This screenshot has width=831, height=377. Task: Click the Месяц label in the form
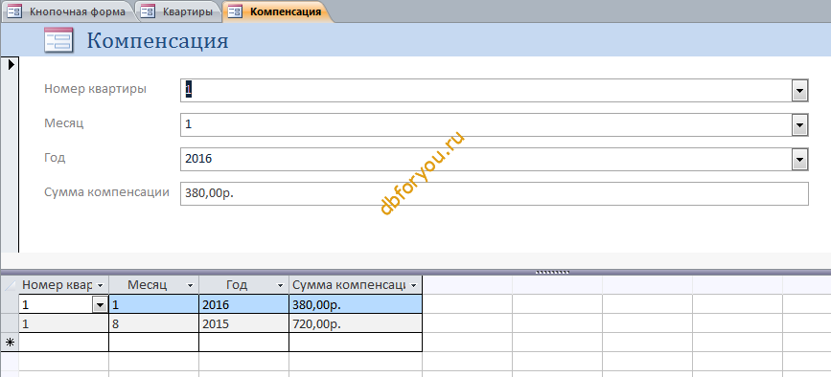(x=63, y=123)
